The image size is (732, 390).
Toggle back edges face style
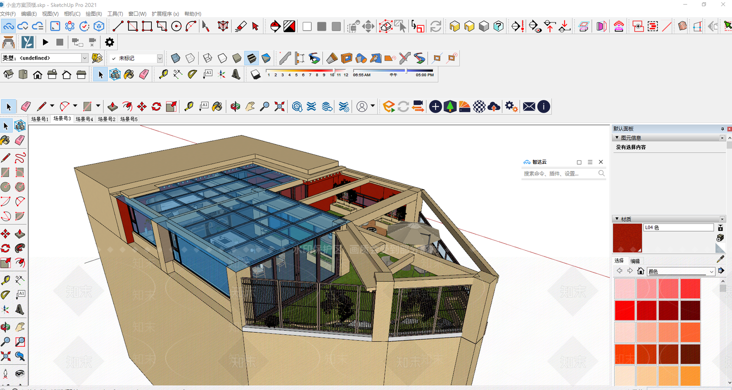pyautogui.click(x=190, y=58)
